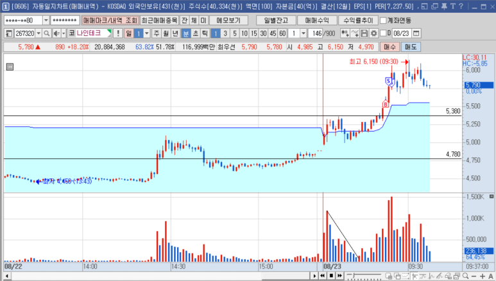Click the exclamation mark info icon
496x281 pixels.
[118, 33]
